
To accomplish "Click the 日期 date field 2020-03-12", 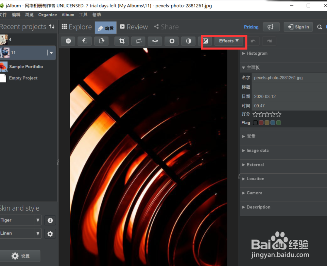I will [289, 97].
